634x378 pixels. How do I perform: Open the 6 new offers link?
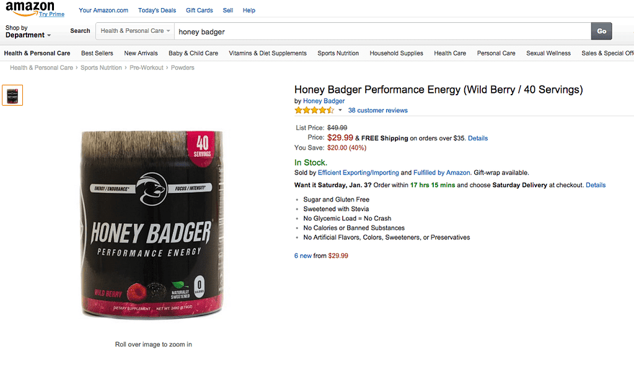coord(303,256)
